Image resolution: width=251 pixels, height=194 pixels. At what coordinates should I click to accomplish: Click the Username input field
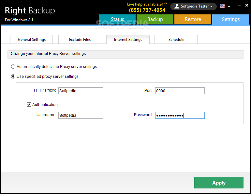tap(81, 115)
